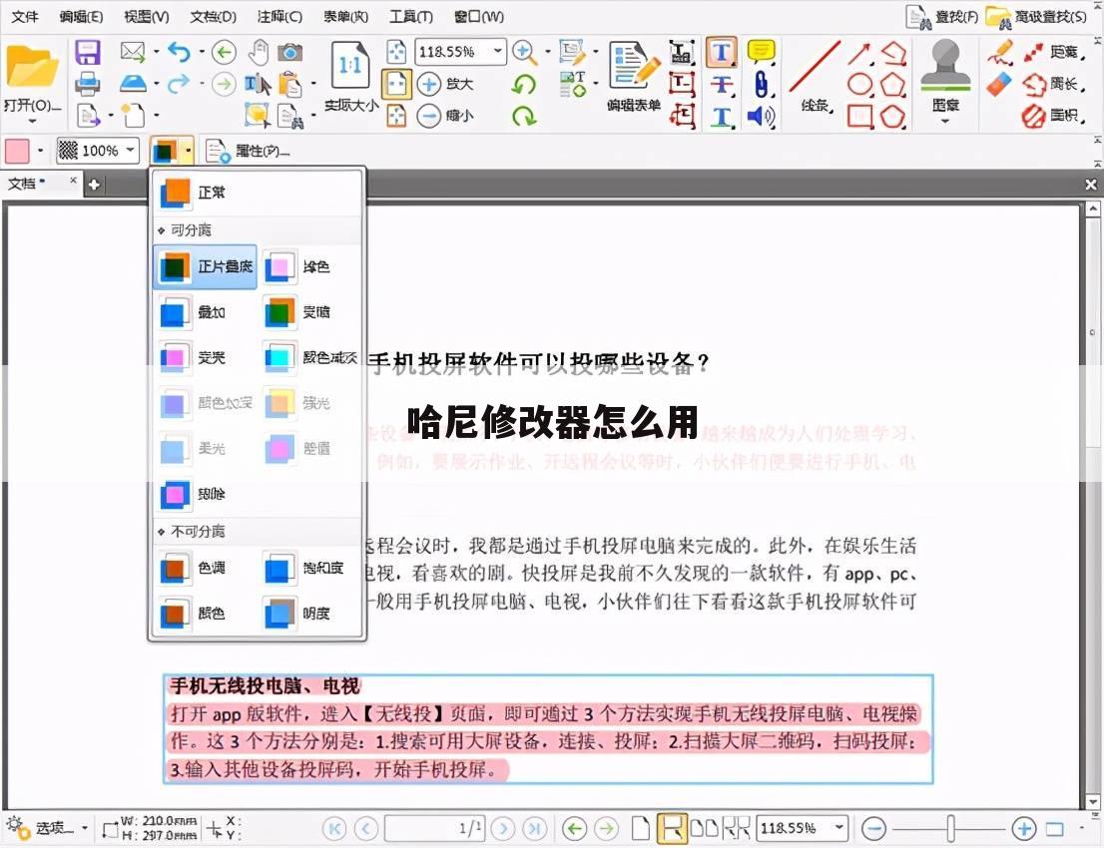Image resolution: width=1104 pixels, height=848 pixels.
Task: Click the pink fill color swatch
Action: tap(17, 151)
